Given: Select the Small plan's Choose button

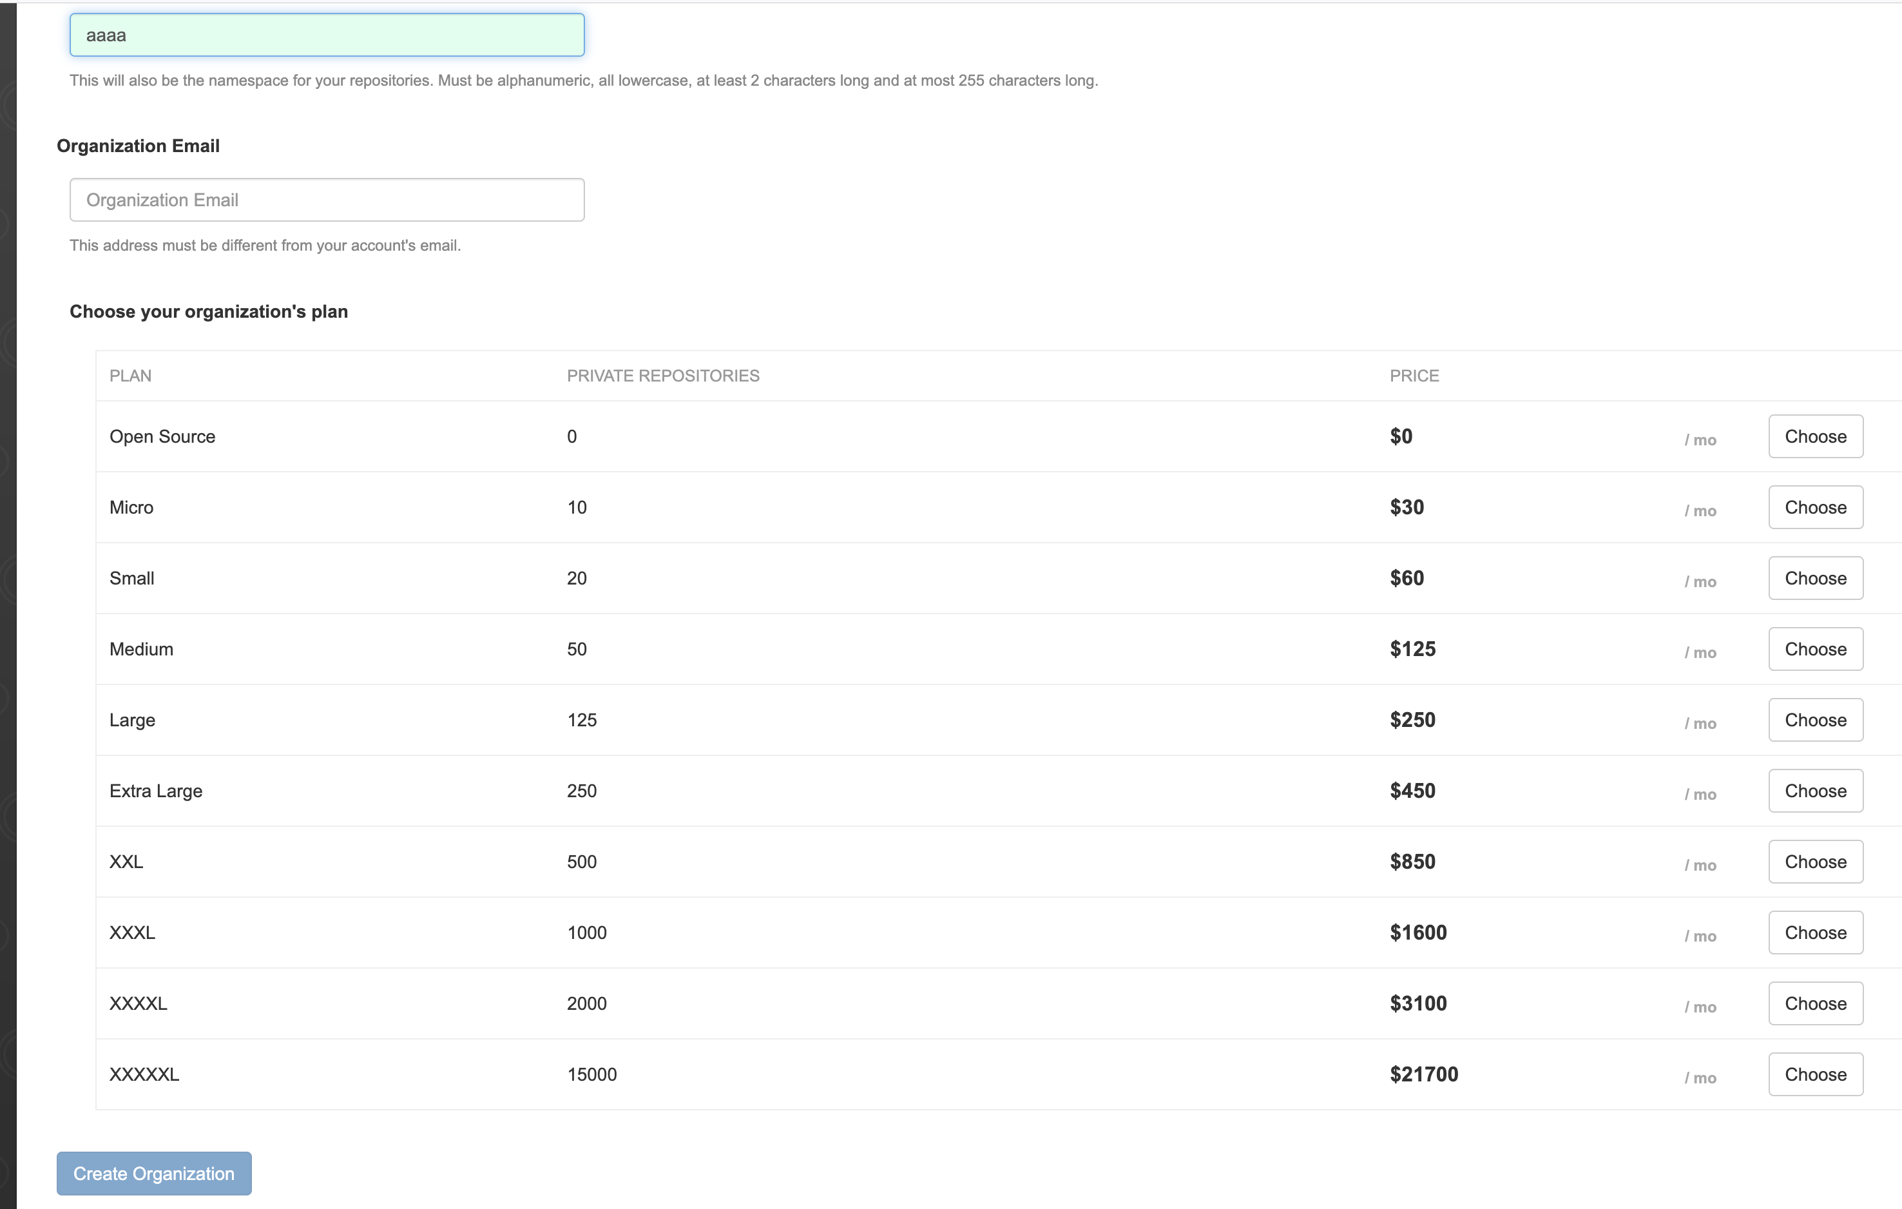Looking at the screenshot, I should [x=1815, y=579].
